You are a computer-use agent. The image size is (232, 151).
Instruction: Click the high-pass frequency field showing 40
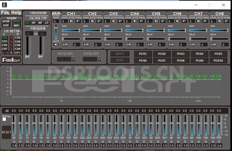pos(29,34)
